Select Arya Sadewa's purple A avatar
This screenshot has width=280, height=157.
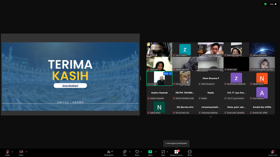tap(262, 92)
